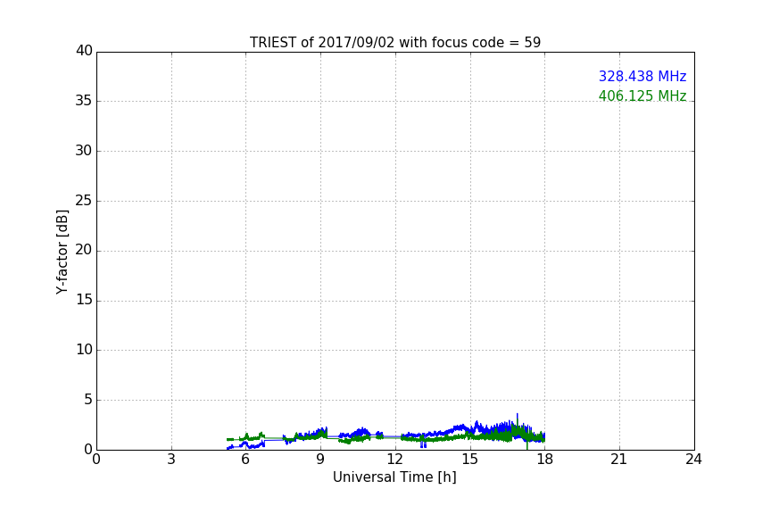Screen dimensions: 771x514
Task: Click x-axis tick label 24
Action: pyautogui.click(x=693, y=460)
